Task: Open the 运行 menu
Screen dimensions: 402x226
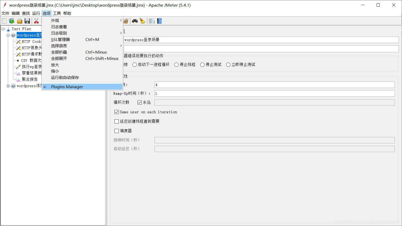Action: [36, 13]
